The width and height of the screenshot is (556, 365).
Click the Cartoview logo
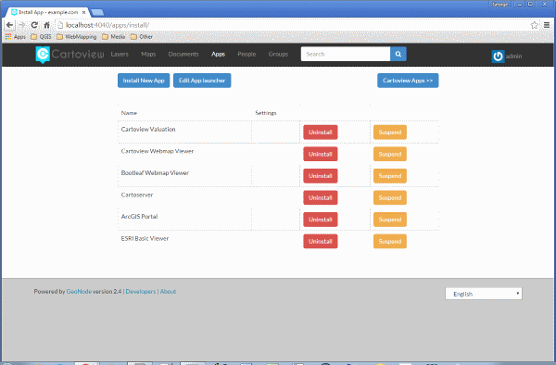pos(69,55)
